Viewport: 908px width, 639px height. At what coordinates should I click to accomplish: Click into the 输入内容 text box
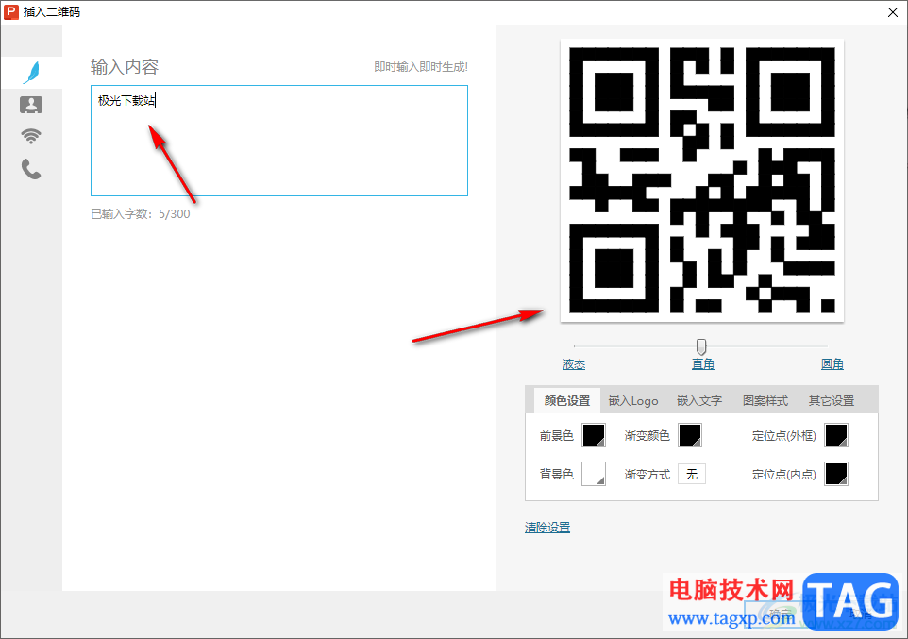279,141
